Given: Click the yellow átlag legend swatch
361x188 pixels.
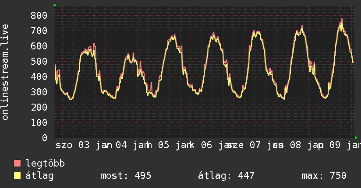Looking at the screenshot, I should (17, 176).
